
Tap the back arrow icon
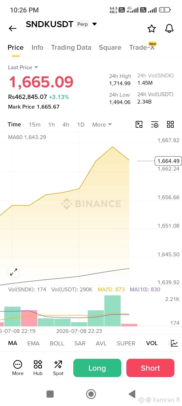[13, 28]
